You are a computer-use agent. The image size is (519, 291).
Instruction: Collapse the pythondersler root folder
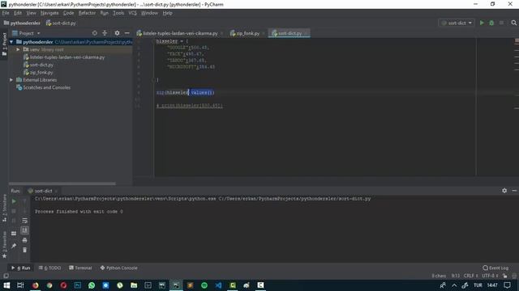(11, 42)
